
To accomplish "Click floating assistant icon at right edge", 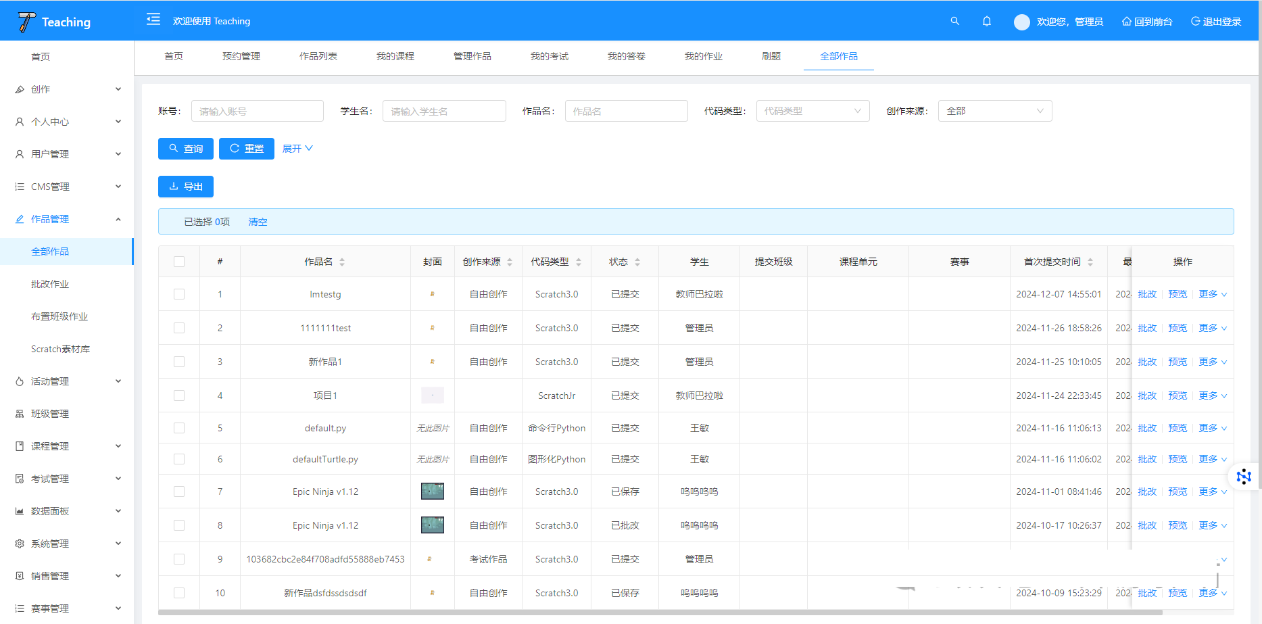I will click(x=1244, y=477).
